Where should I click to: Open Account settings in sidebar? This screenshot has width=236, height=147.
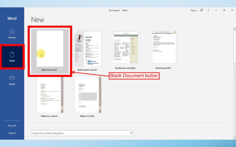point(12,126)
